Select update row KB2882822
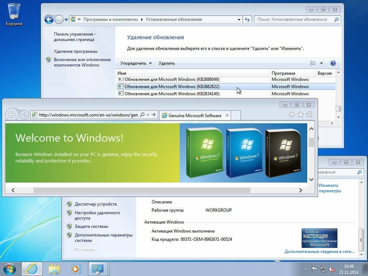The image size is (368, 276). (226, 87)
